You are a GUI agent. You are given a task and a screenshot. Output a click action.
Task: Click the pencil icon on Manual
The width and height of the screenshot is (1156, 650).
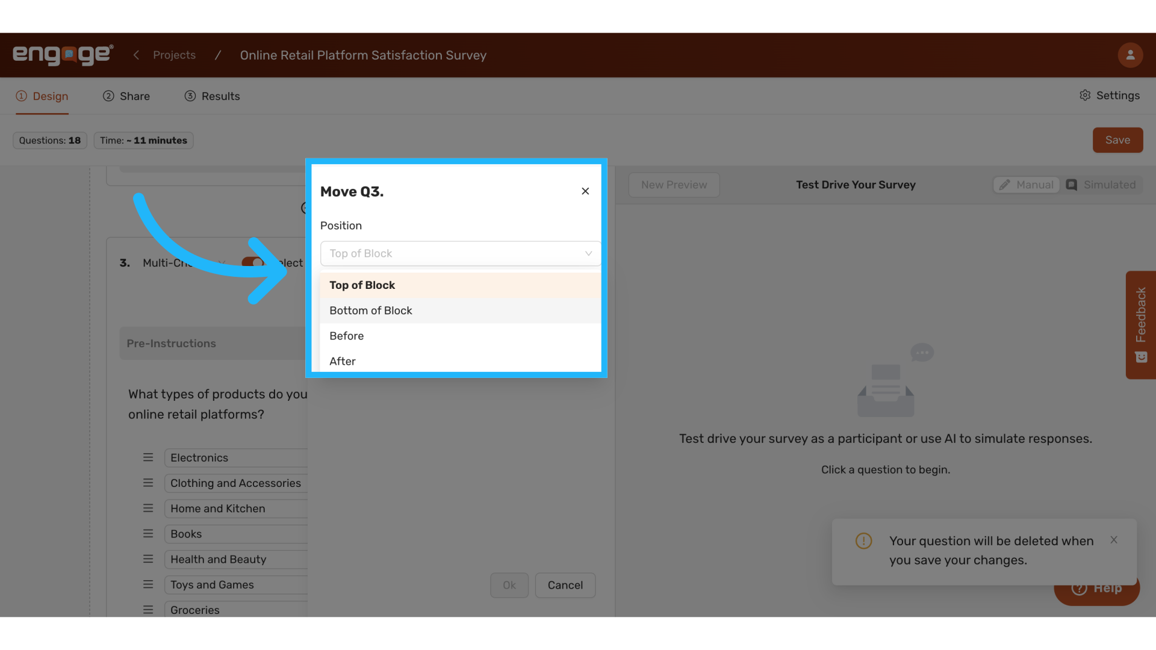[x=1004, y=185]
